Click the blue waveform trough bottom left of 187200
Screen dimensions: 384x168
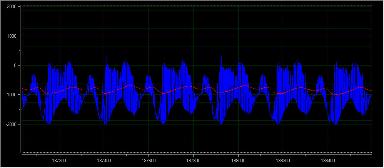(x=49, y=124)
